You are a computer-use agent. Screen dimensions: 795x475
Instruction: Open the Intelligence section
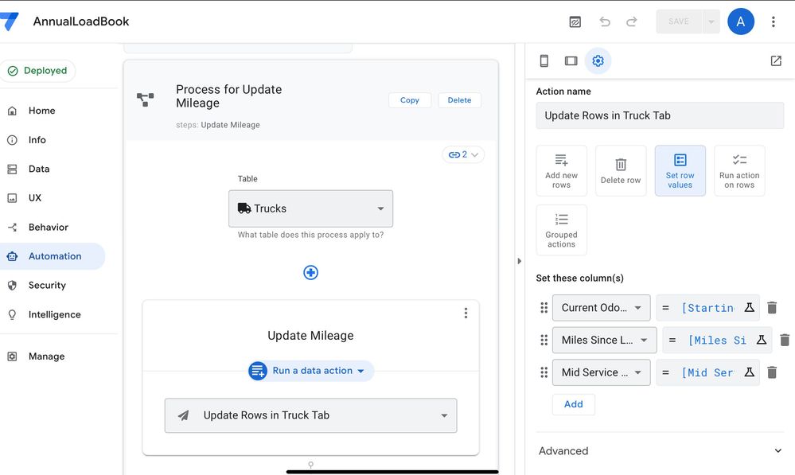[x=54, y=314]
